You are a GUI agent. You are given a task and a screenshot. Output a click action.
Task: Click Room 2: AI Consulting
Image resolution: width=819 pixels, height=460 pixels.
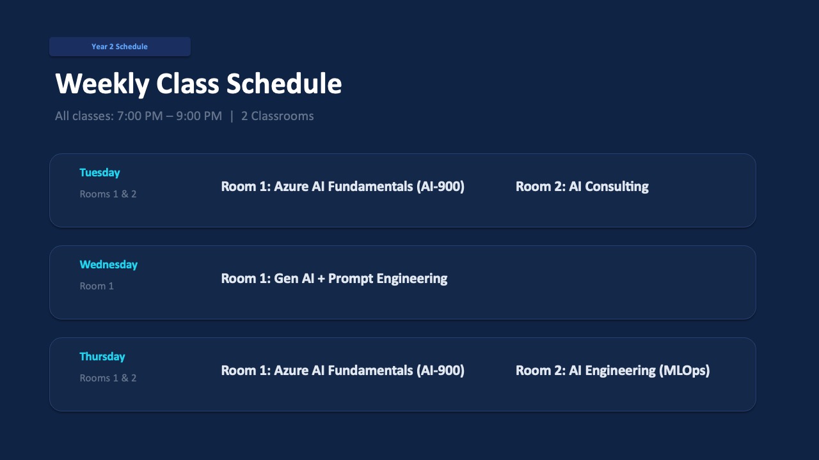pos(582,187)
